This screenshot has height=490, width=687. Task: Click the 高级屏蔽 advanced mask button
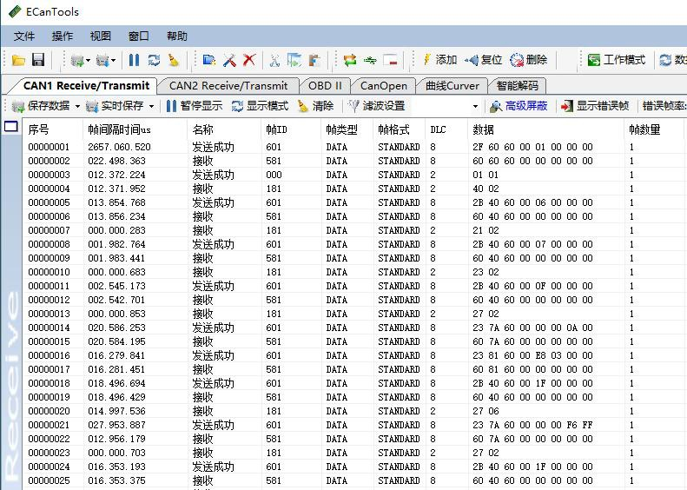pyautogui.click(x=519, y=106)
